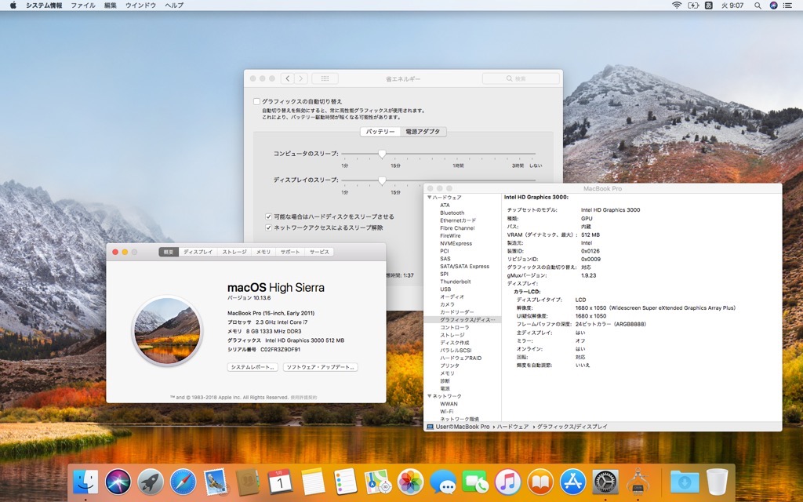Image resolution: width=803 pixels, height=502 pixels.
Task: Click Wi-Fi status icon in menu bar
Action: 677,5
